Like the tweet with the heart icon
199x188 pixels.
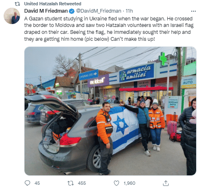pyautogui.click(x=116, y=183)
